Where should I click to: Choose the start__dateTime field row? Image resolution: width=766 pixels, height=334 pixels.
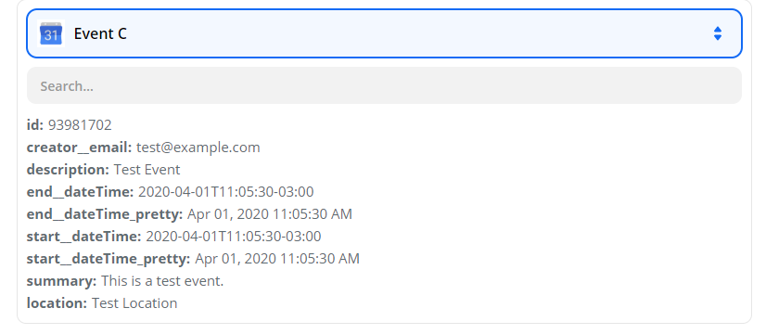pyautogui.click(x=174, y=237)
